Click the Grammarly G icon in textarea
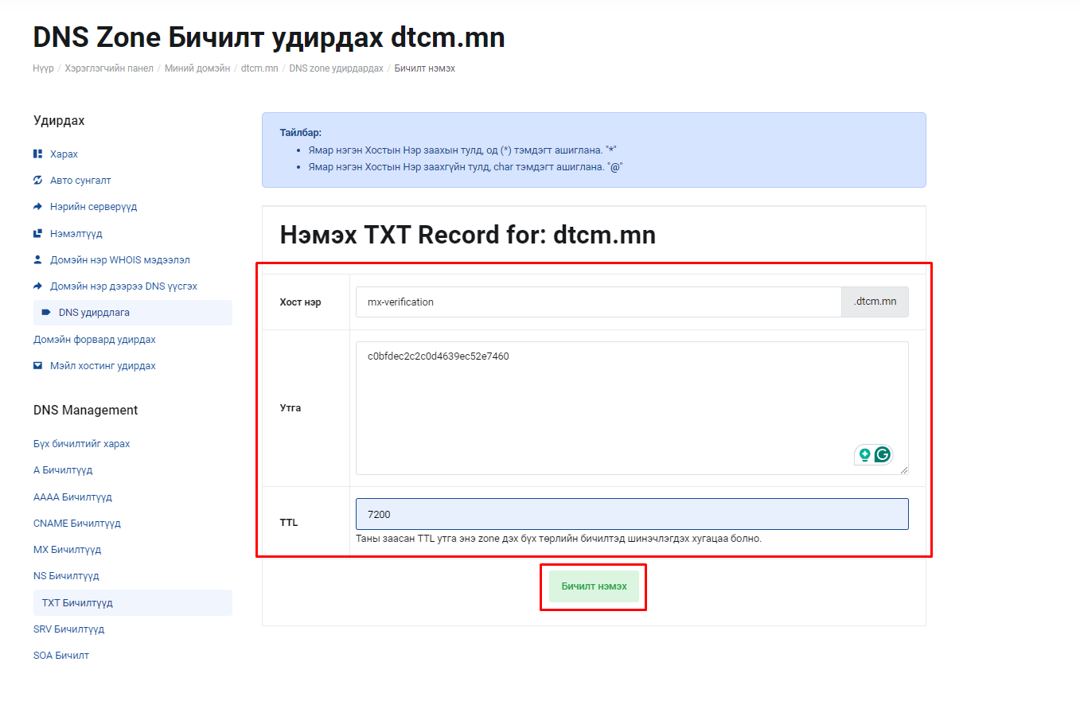Image resolution: width=1080 pixels, height=701 pixels. click(x=882, y=455)
